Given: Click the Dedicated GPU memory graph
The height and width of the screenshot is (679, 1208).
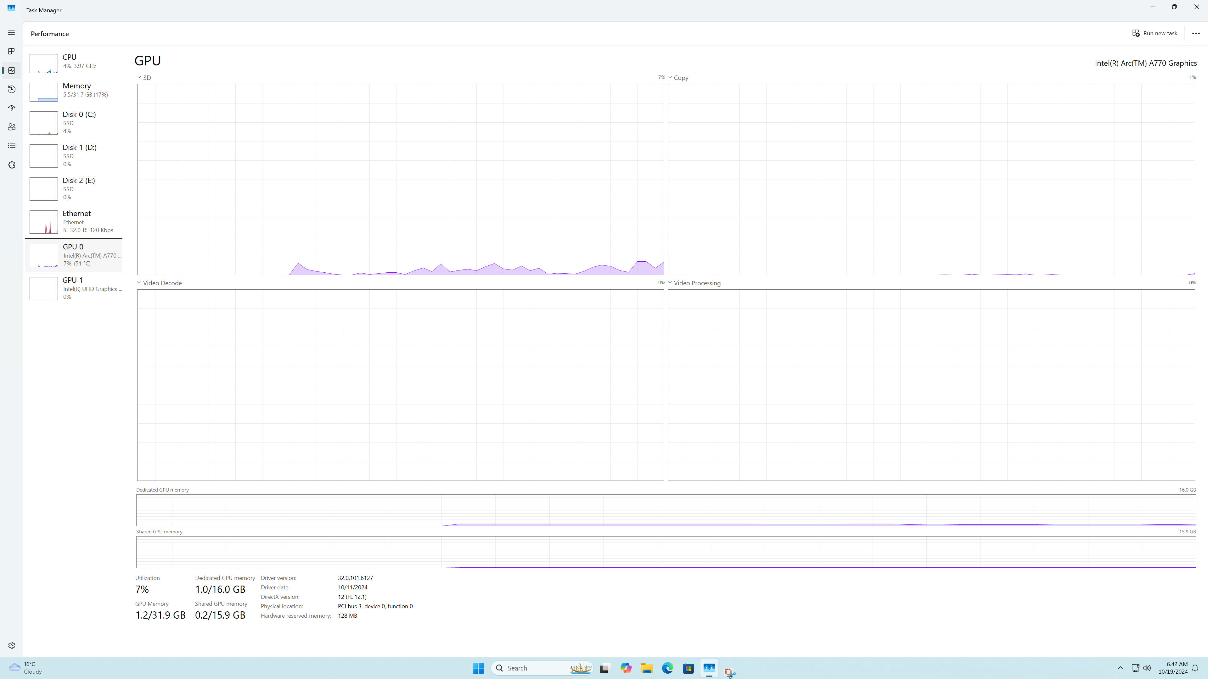Looking at the screenshot, I should click(x=666, y=510).
